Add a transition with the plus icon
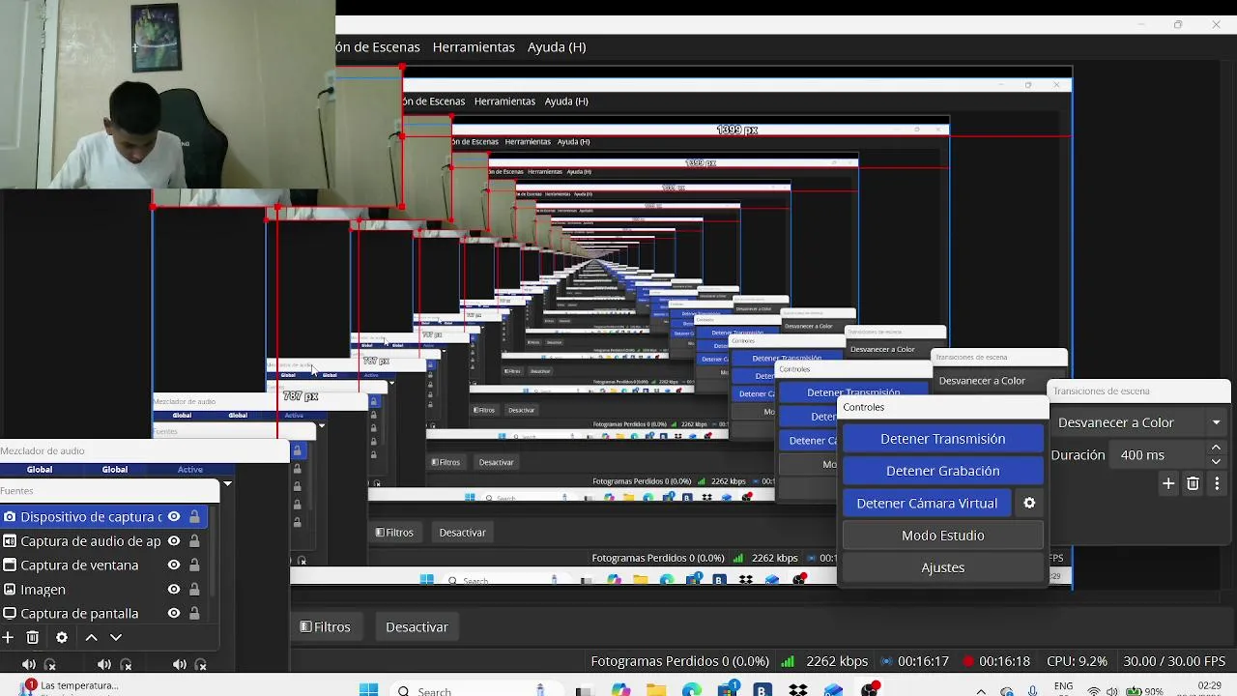Image resolution: width=1237 pixels, height=696 pixels. point(1168,483)
